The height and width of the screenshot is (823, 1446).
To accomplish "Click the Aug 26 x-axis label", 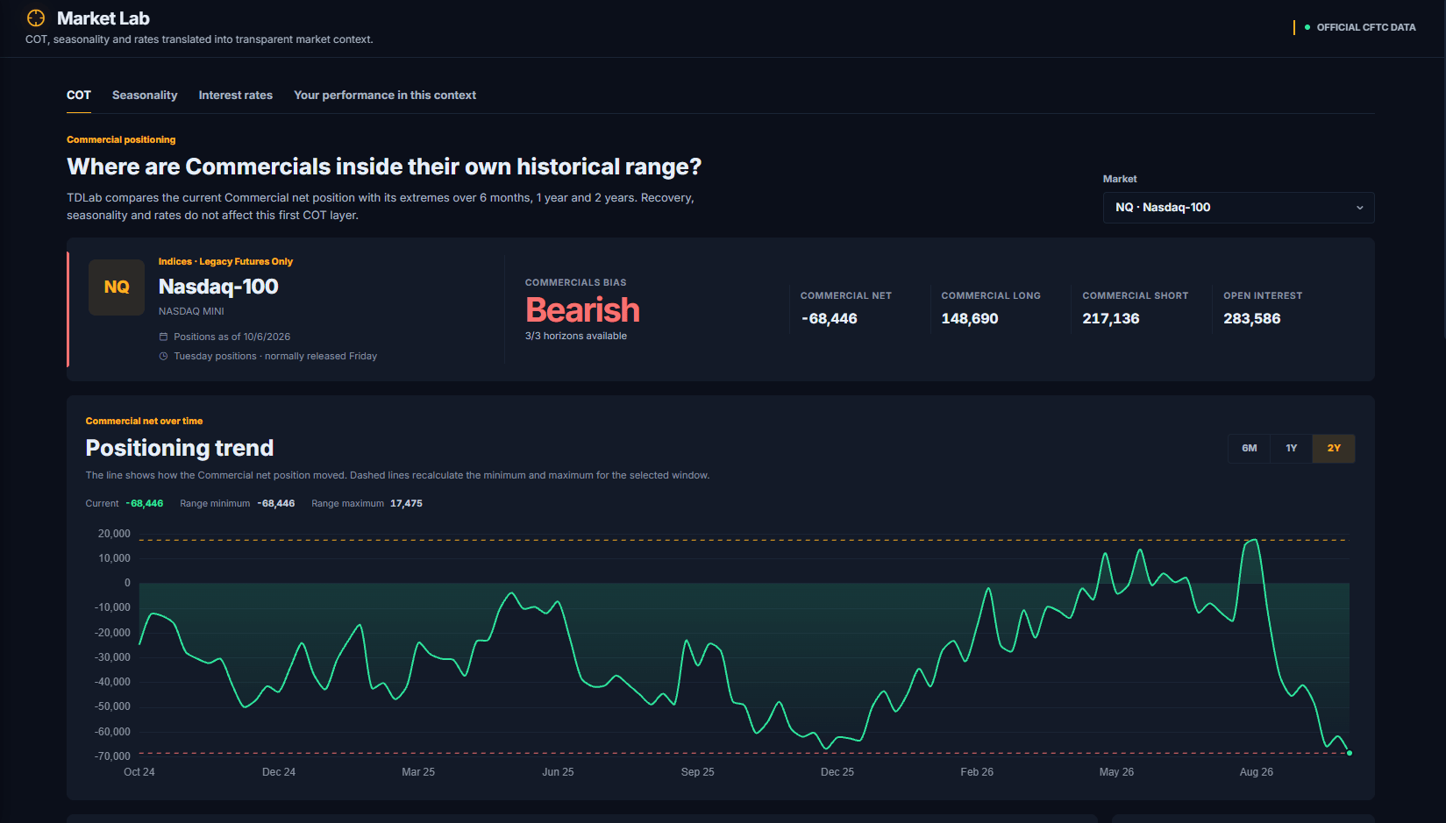I will tap(1256, 772).
